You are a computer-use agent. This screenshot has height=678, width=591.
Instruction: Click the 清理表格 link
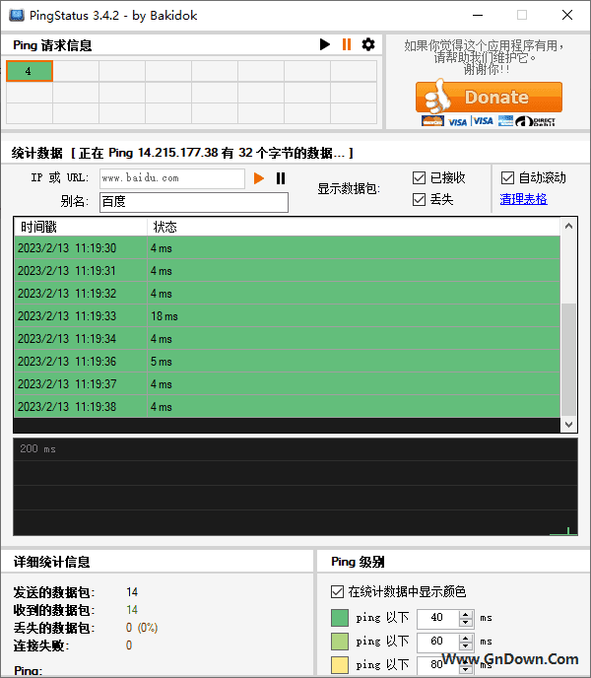524,199
